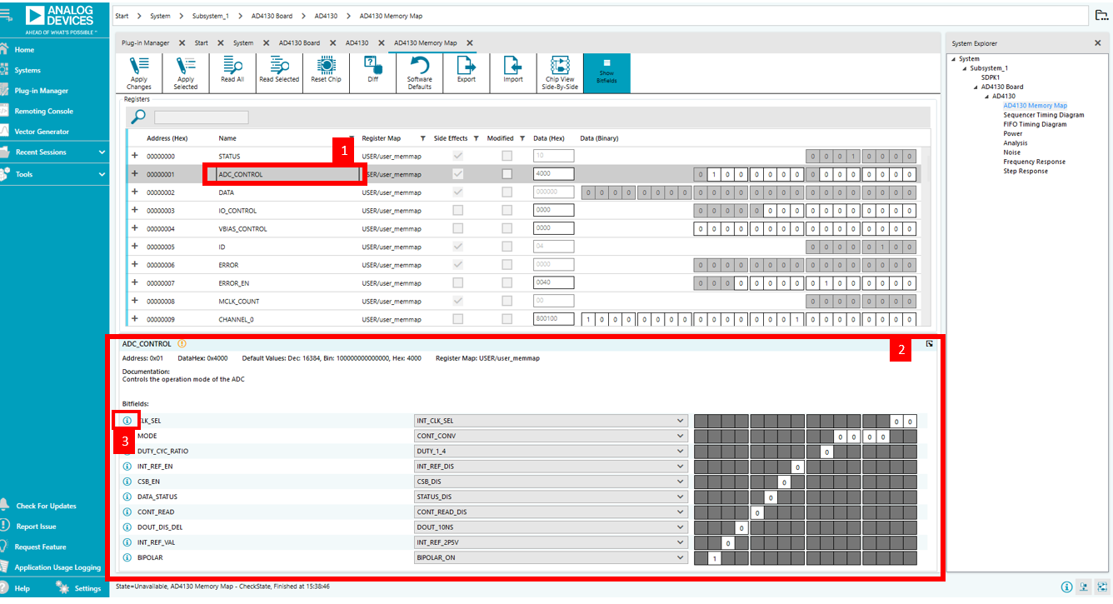
Task: Toggle Modified checkbox for IO_CONTROL row
Action: click(x=507, y=211)
